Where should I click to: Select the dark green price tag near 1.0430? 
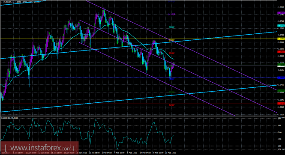point(281,90)
